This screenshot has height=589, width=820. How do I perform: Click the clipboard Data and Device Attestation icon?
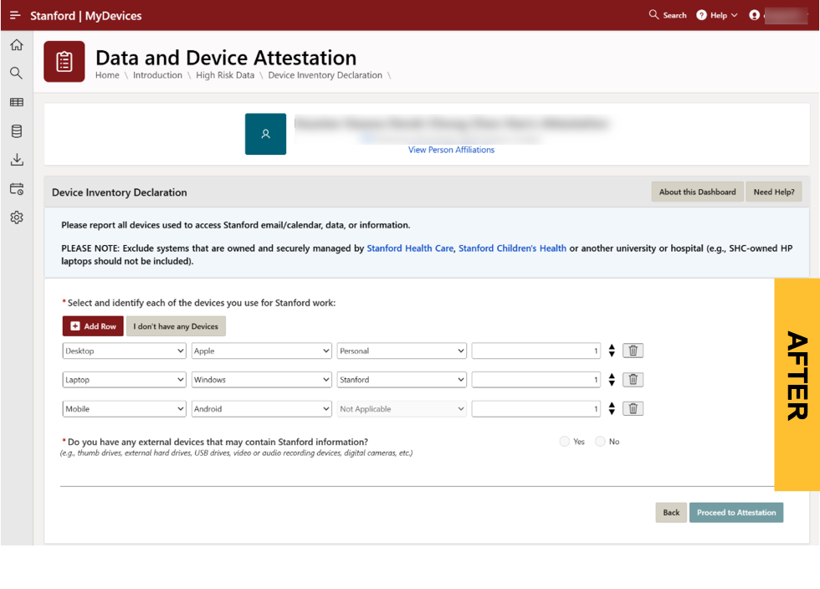click(x=64, y=62)
